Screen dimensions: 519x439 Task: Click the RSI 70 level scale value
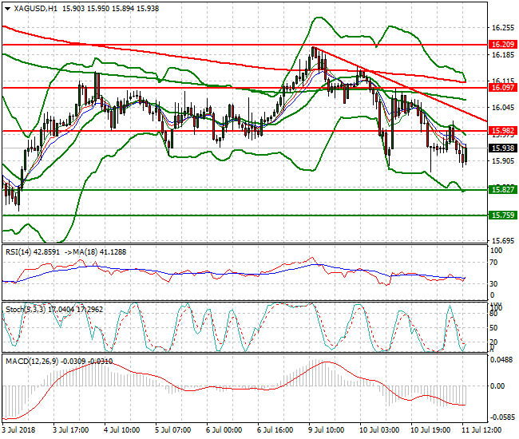coord(493,263)
